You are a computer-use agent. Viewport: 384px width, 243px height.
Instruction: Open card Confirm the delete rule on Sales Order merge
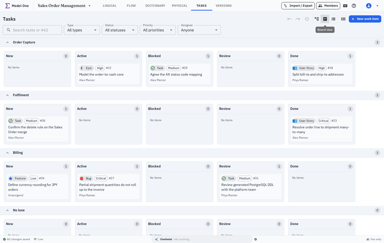37,129
